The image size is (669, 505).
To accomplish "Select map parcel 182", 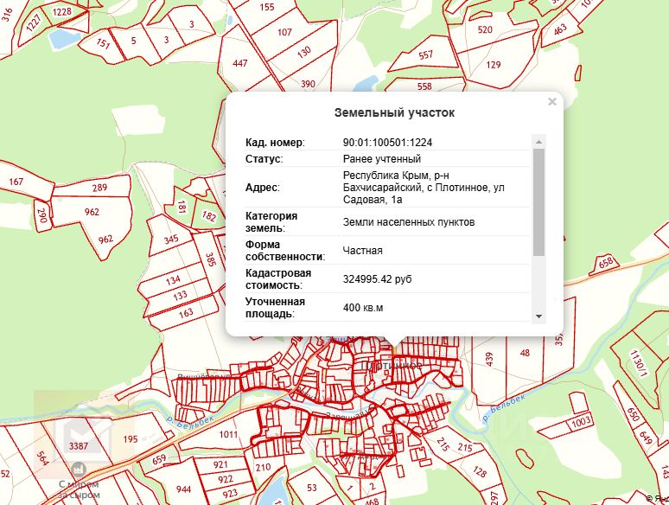I will point(208,216).
